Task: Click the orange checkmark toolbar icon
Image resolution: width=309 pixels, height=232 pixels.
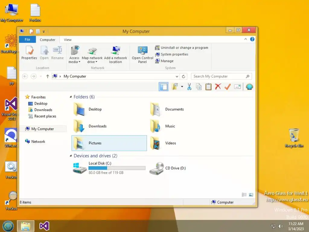Action: (x=228, y=87)
